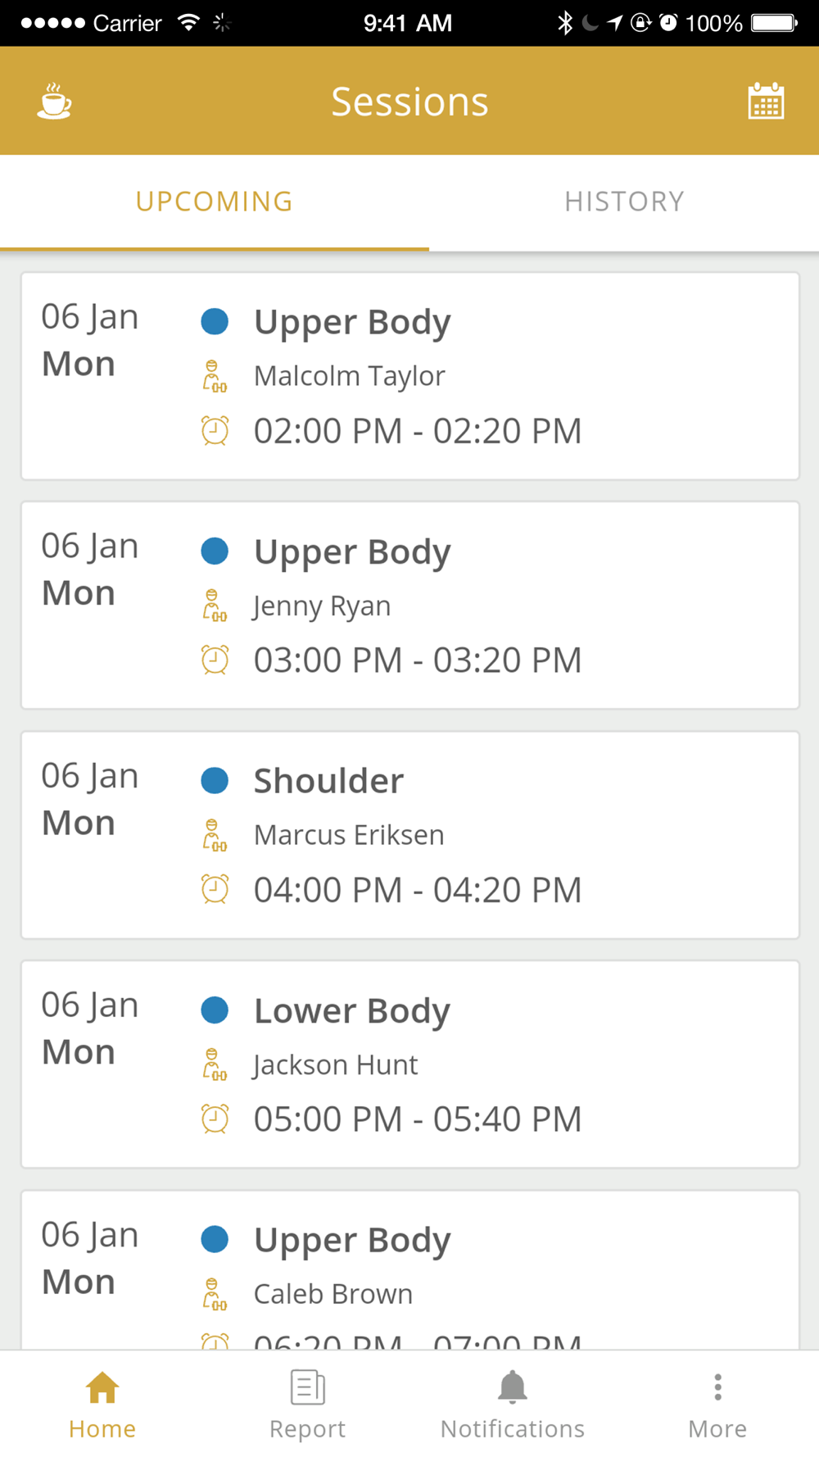Tap alarm clock icon beside 03:00 PM
The width and height of the screenshot is (819, 1457).
coord(215,660)
